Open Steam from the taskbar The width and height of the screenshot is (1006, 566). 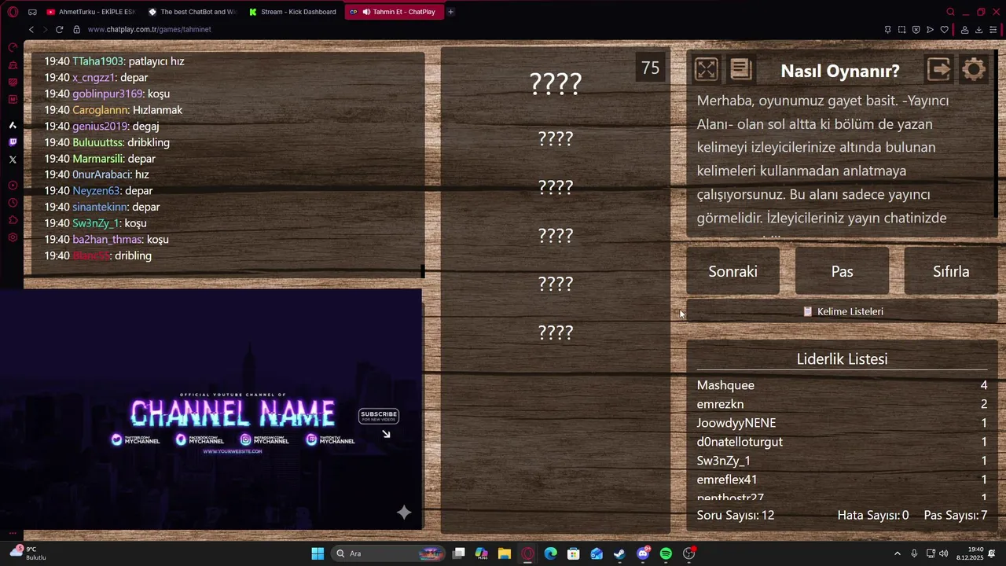[x=619, y=553]
